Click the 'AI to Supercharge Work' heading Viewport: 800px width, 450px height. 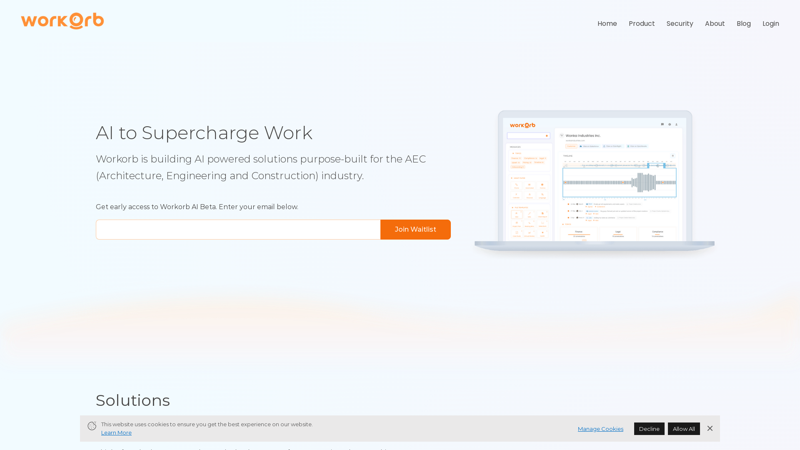pos(204,133)
